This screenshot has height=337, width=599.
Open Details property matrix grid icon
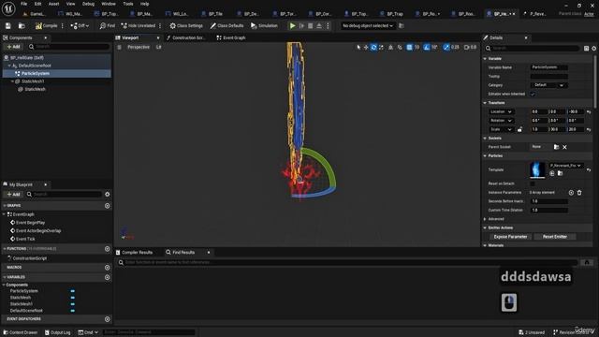tap(587, 48)
